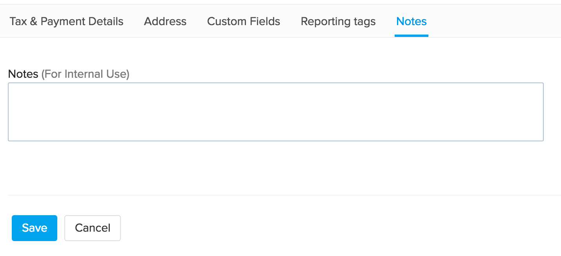View tax and payment details section

[66, 21]
